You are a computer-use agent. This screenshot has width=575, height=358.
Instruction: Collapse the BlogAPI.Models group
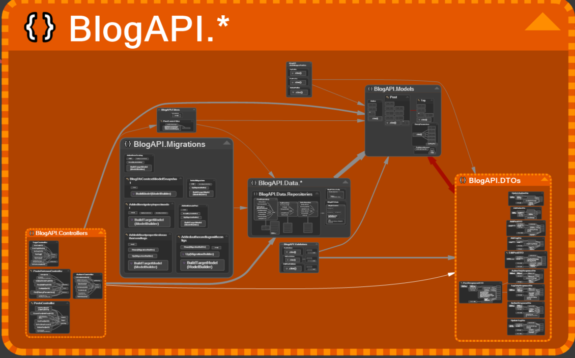coord(436,88)
